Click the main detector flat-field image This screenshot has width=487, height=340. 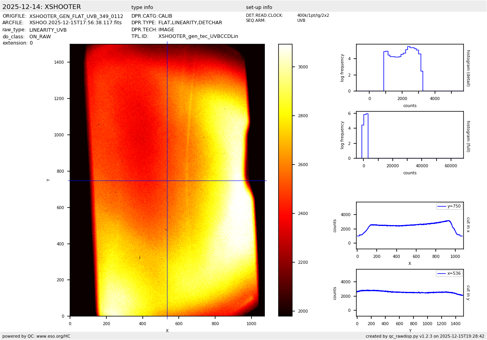167,117
